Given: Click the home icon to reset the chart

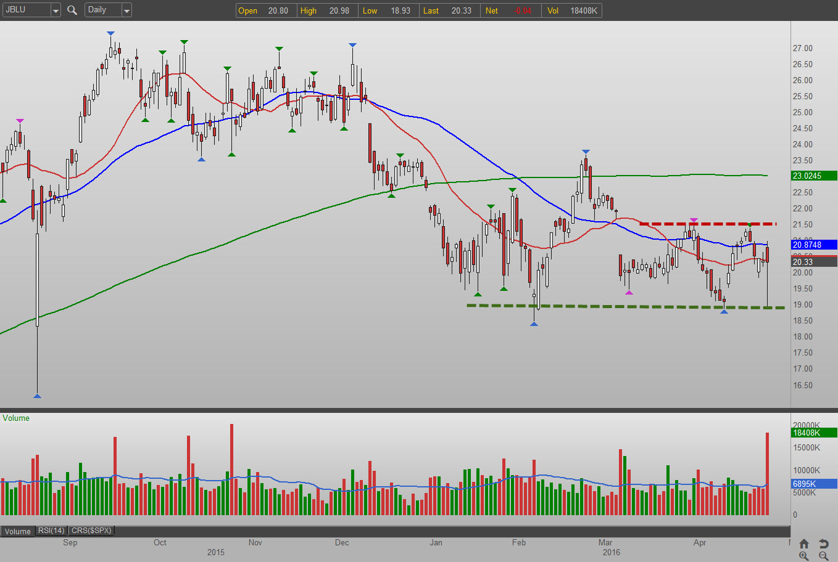Looking at the screenshot, I should 803,544.
